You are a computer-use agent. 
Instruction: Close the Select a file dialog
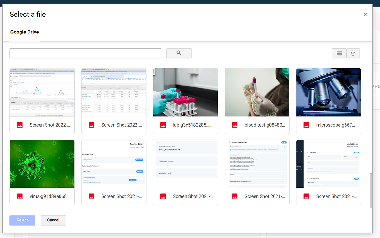coord(366,15)
